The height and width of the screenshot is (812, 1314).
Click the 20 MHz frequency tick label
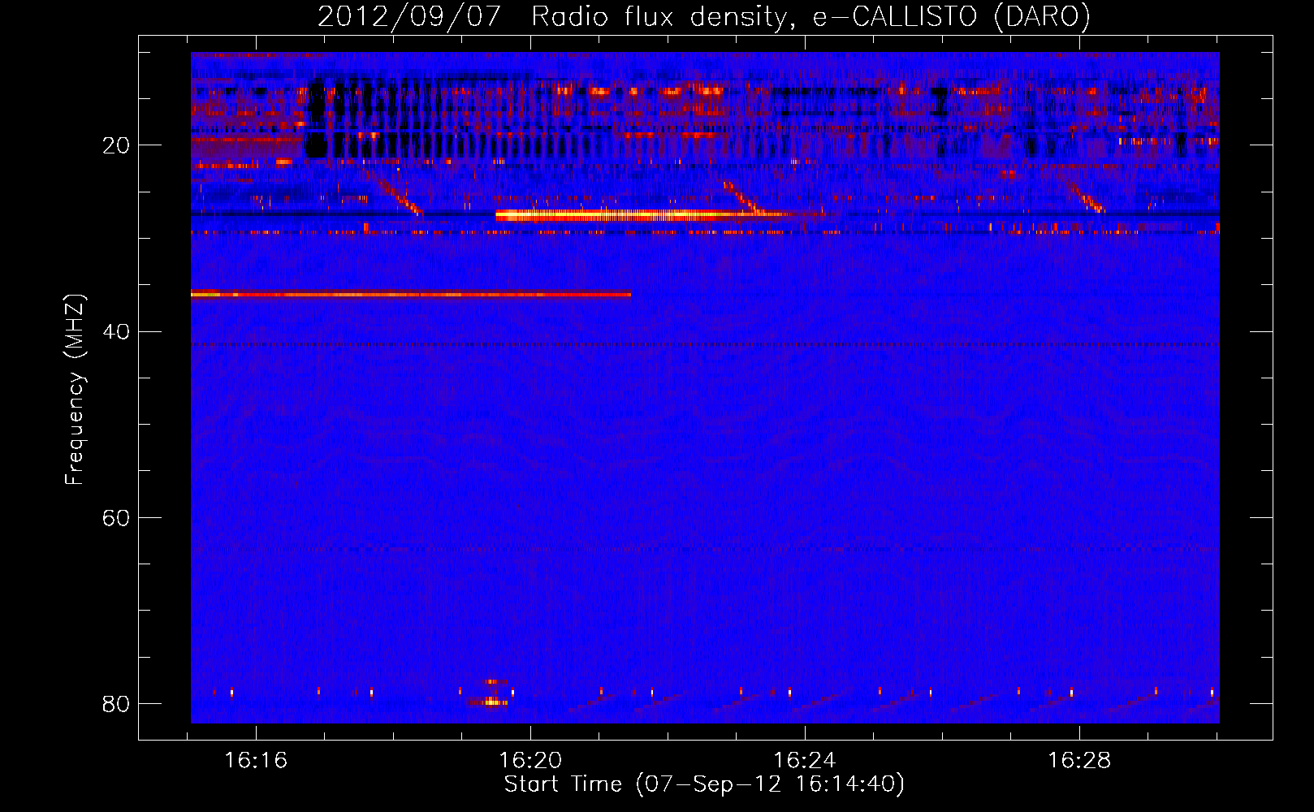[x=116, y=145]
